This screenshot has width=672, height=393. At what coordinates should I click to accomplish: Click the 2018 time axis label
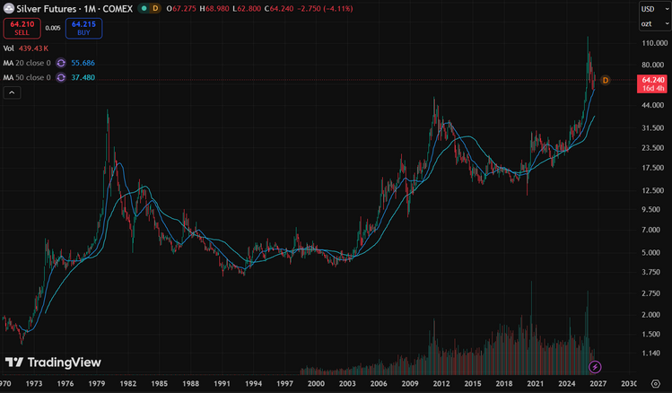504,384
